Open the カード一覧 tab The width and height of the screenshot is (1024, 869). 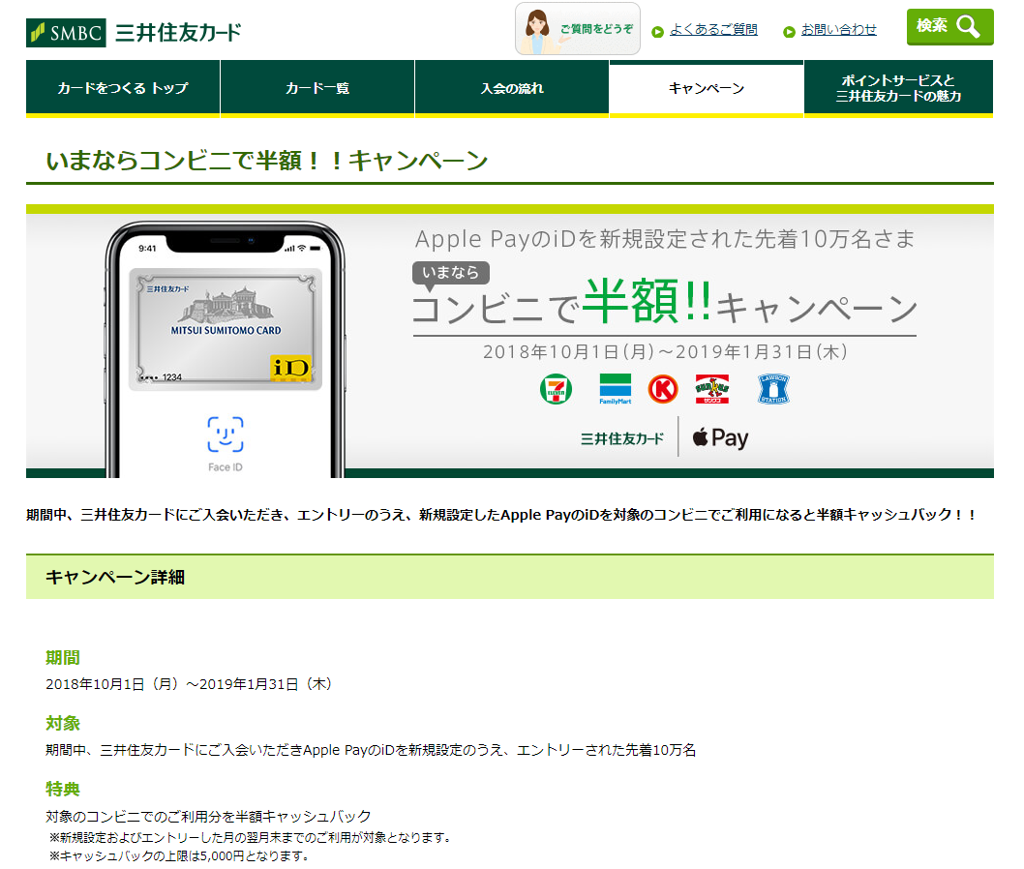pyautogui.click(x=317, y=88)
